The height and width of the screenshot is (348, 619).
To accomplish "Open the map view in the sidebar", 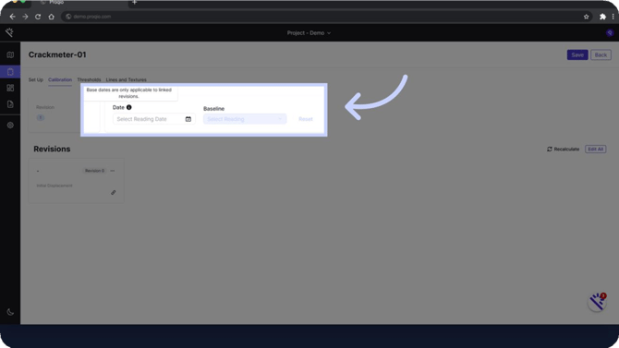I will (10, 54).
